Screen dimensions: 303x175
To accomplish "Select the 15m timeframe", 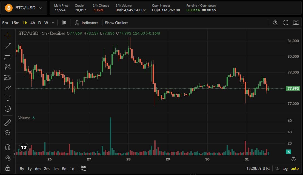I will (x=15, y=23).
